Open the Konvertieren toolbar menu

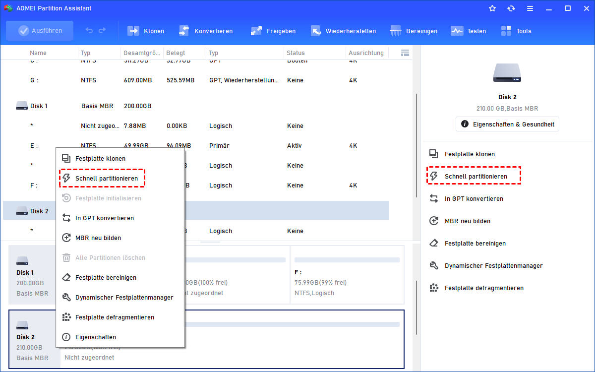point(205,31)
